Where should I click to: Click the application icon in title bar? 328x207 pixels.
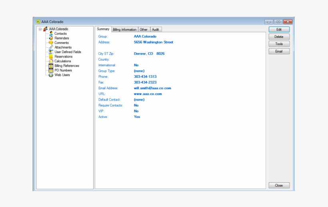[38, 22]
